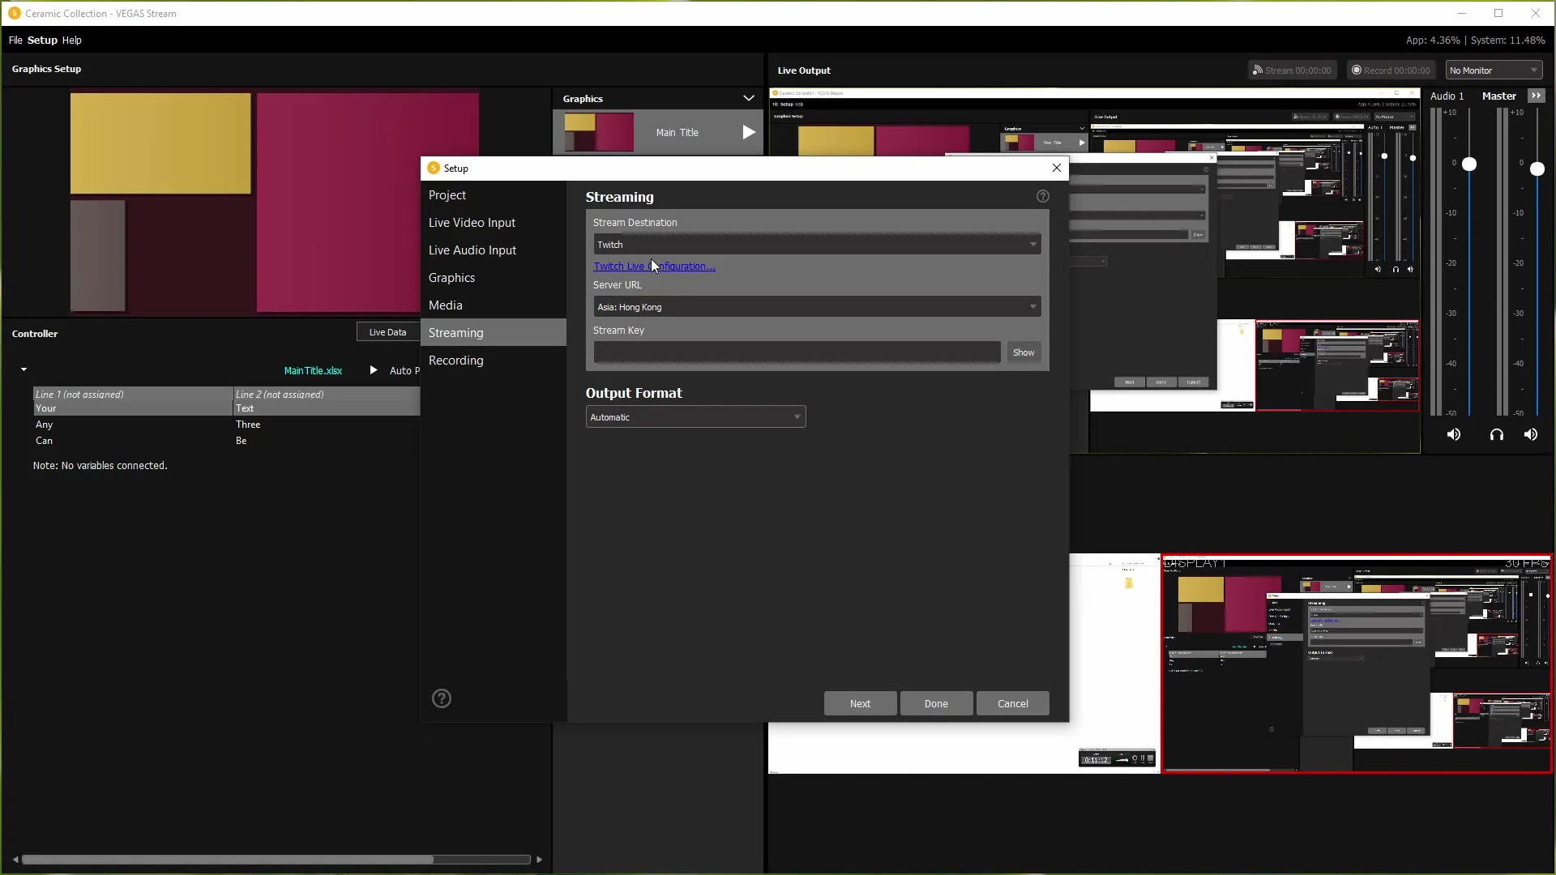
Task: Click the Audio 1 label icon
Action: coord(1447,95)
